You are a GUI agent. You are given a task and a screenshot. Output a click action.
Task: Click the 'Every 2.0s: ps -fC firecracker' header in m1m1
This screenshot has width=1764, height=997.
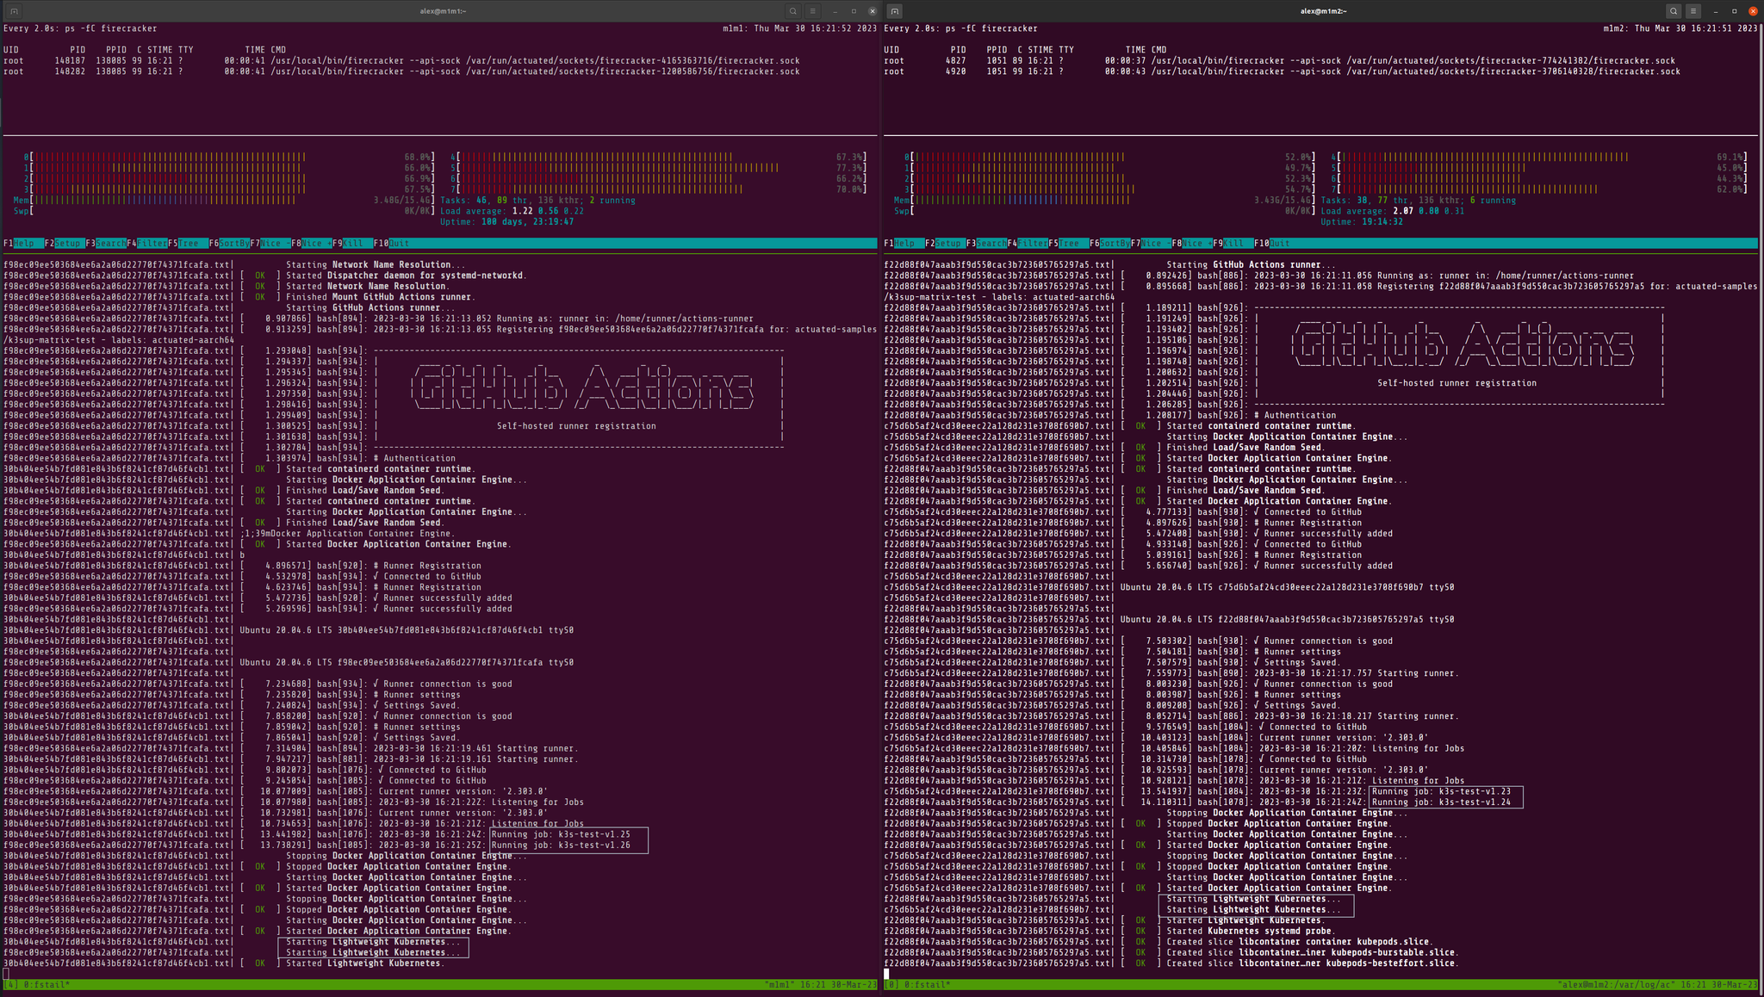[80, 28]
